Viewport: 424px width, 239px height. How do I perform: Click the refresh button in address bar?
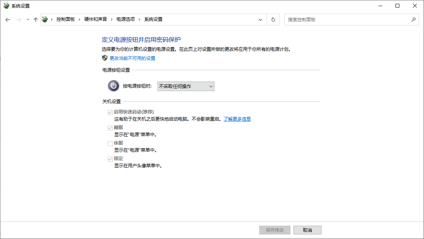273,20
